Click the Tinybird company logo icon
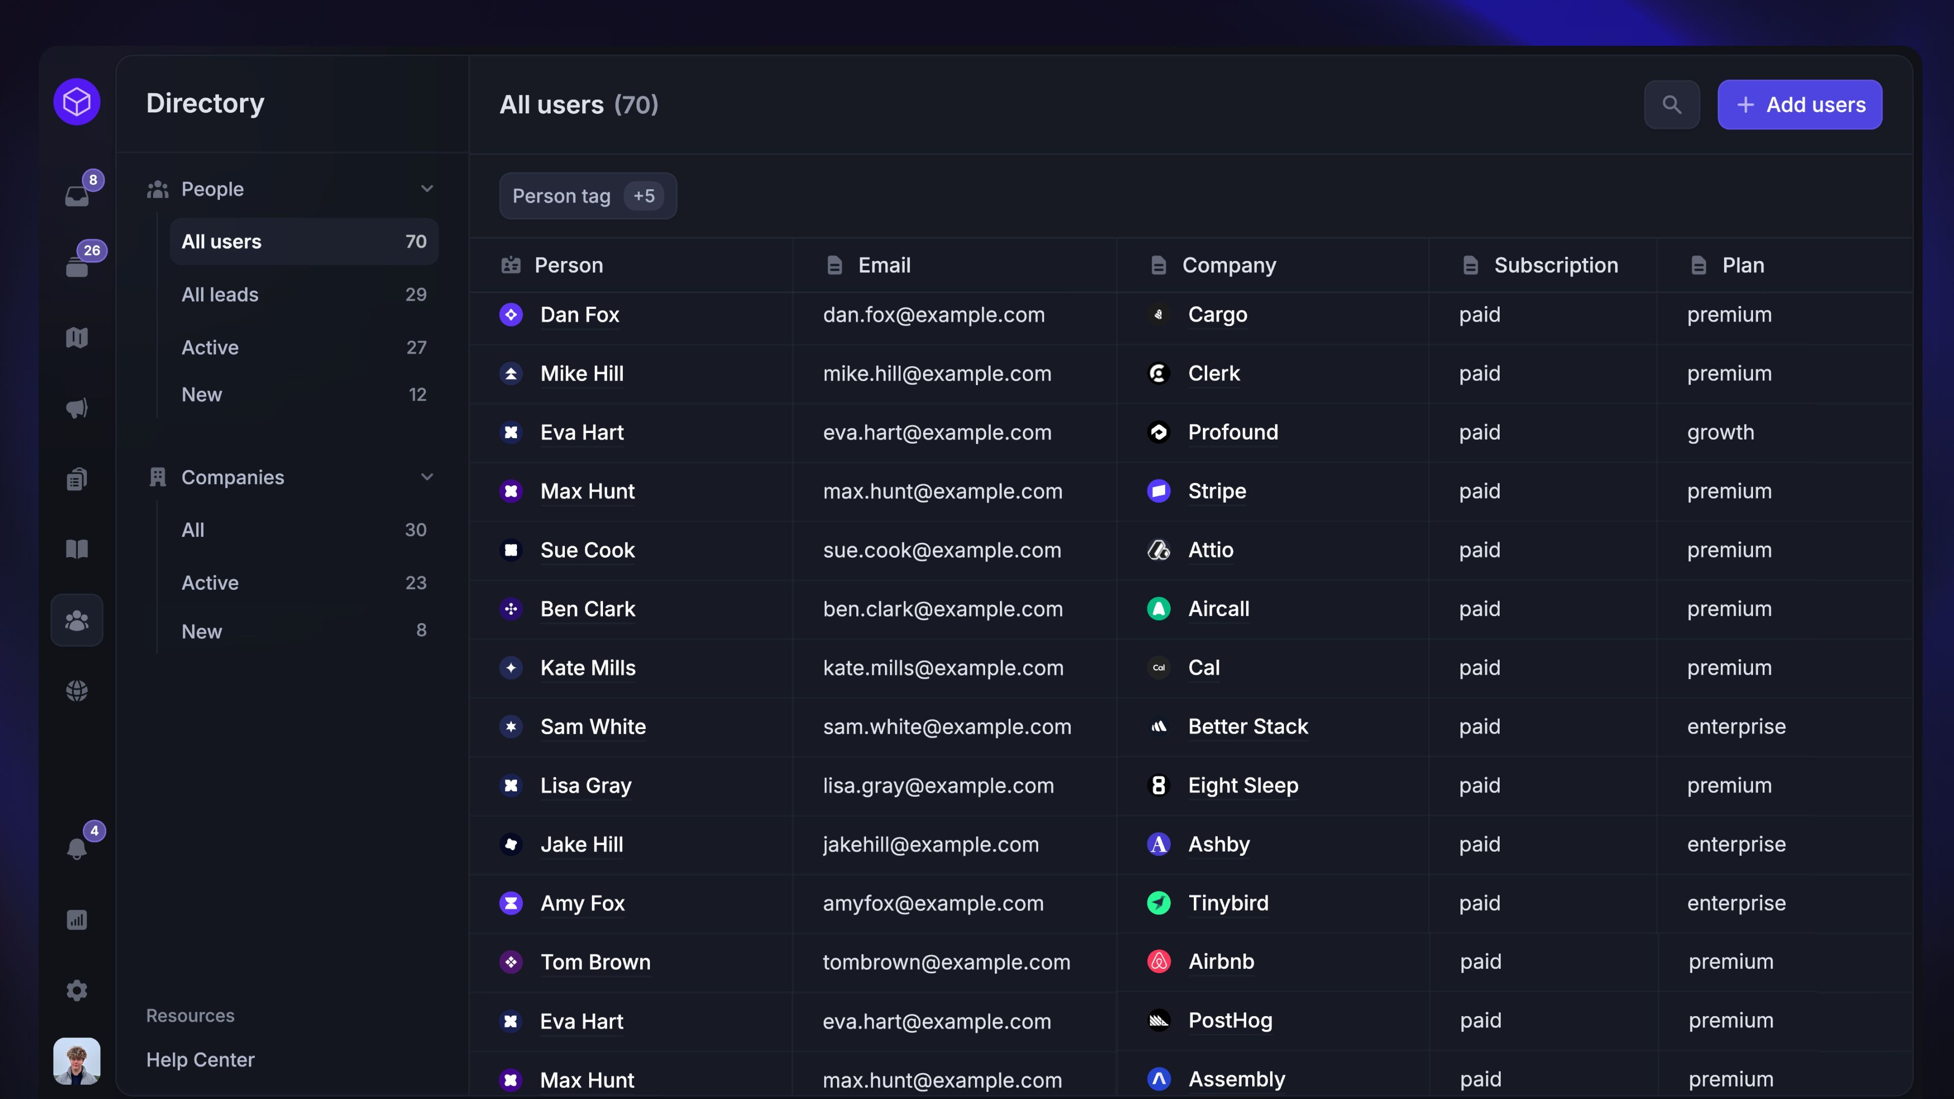1954x1099 pixels. click(1159, 903)
